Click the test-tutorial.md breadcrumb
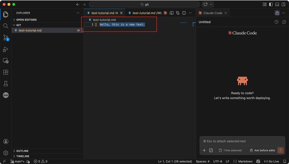Screen dimensions: 289x164 [x=102, y=20]
